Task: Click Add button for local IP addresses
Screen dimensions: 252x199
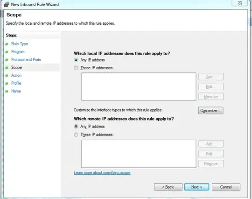Action: (211, 77)
